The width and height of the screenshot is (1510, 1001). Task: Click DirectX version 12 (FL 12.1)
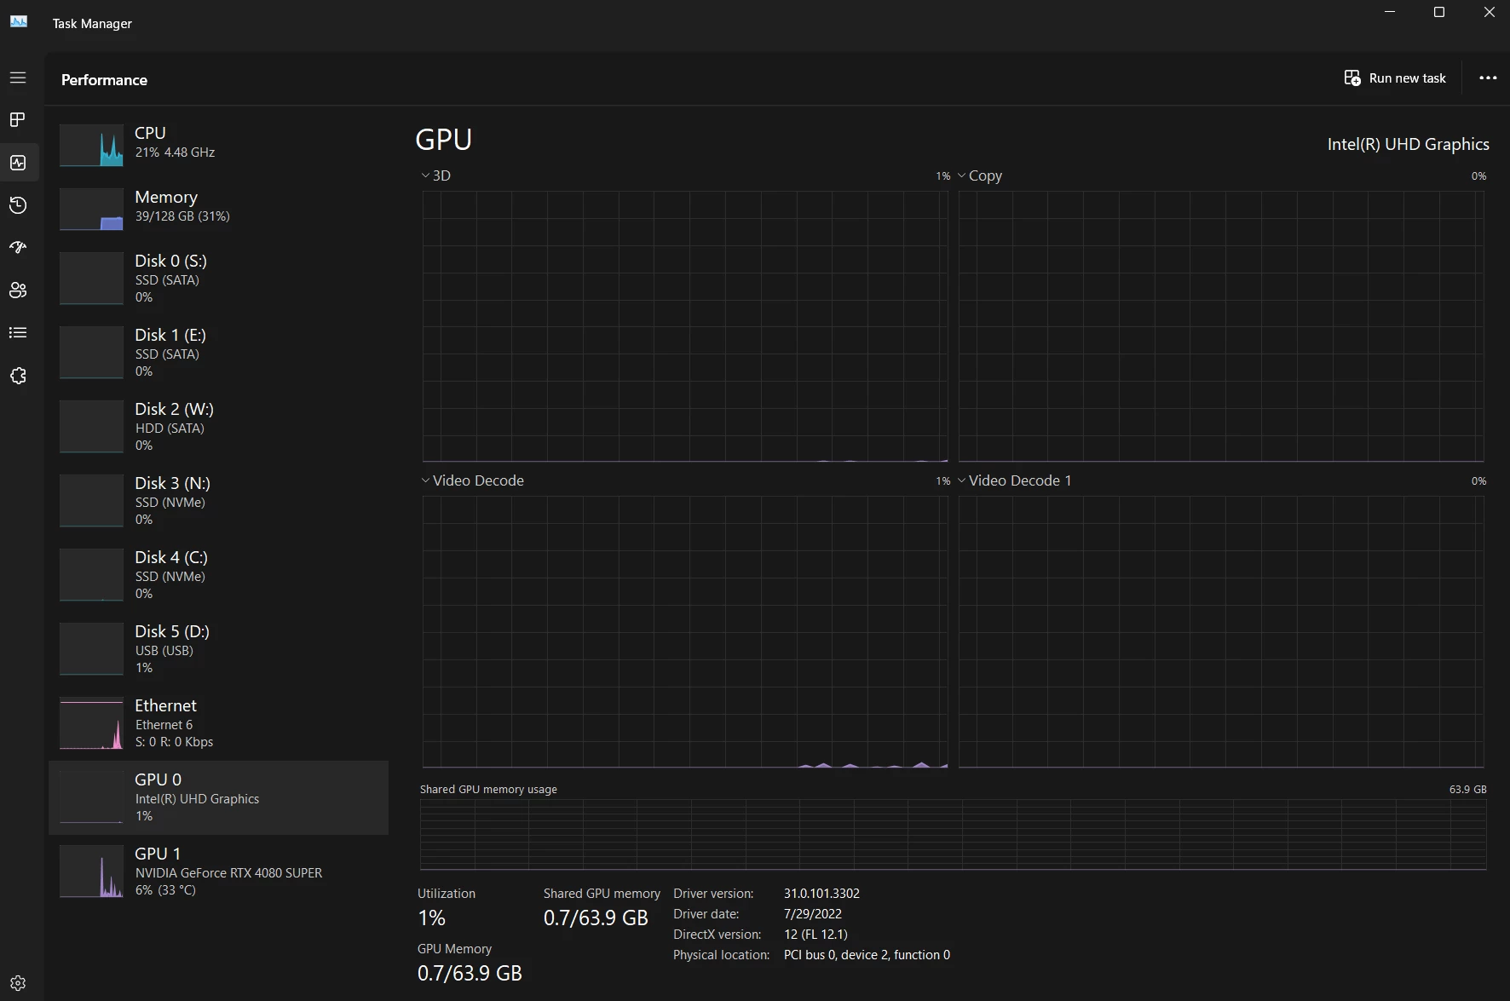(816, 935)
